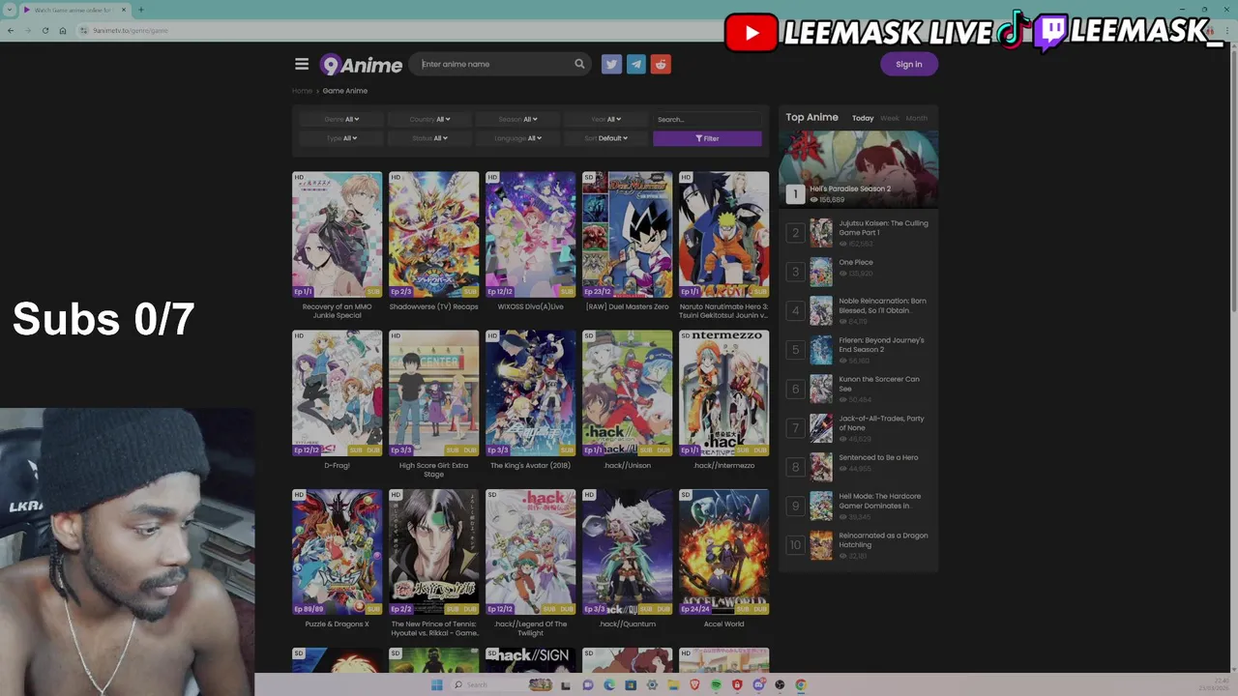
Task: Open Microsoft Store from the taskbar
Action: coord(631,685)
